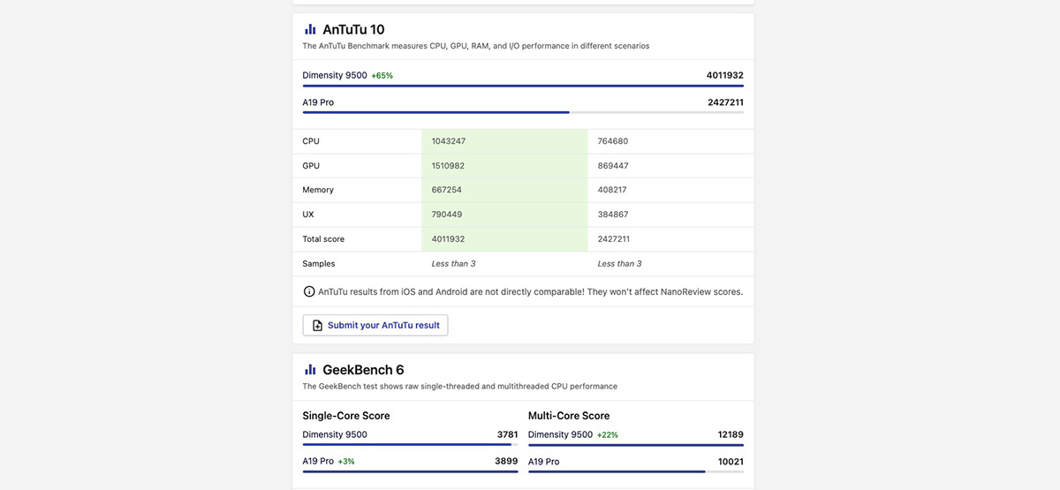1060x490 pixels.
Task: Select the Total score row label
Action: [323, 239]
